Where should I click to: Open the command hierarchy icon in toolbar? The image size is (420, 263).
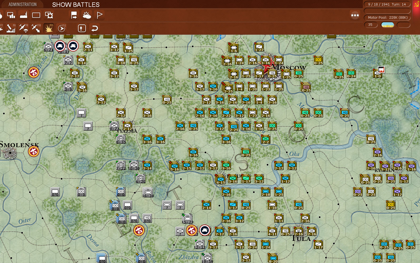11,15
